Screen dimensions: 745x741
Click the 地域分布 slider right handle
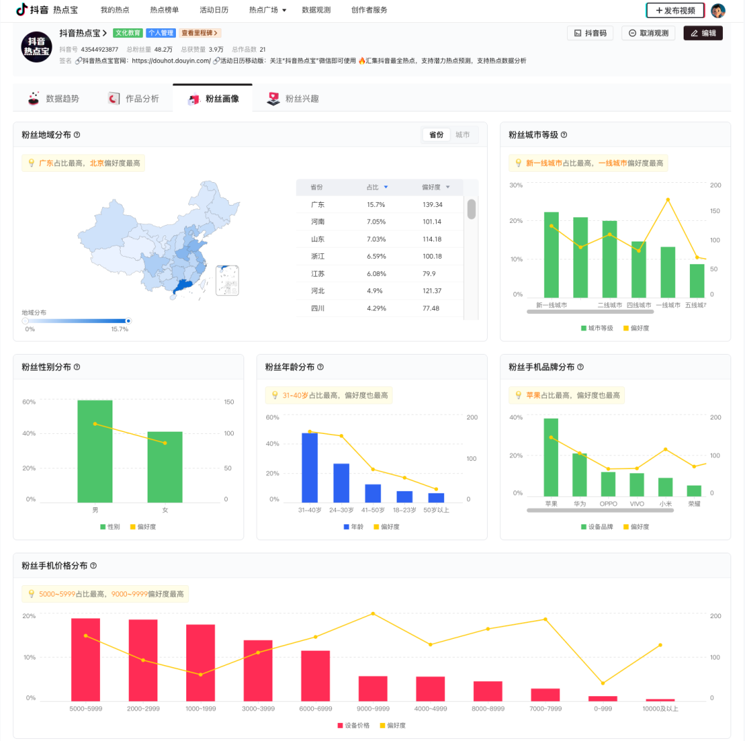128,321
